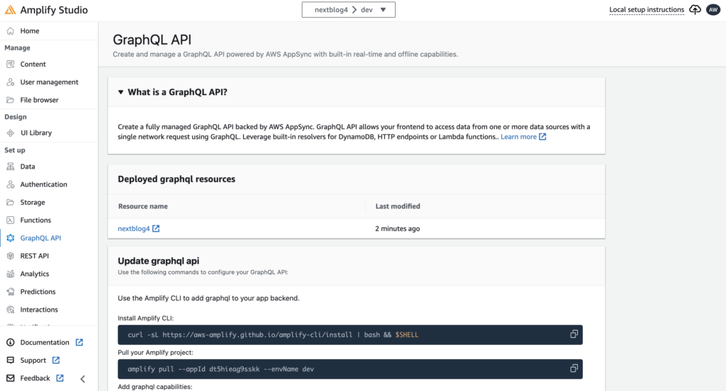
Task: Click the curl install command text
Action: click(273, 334)
